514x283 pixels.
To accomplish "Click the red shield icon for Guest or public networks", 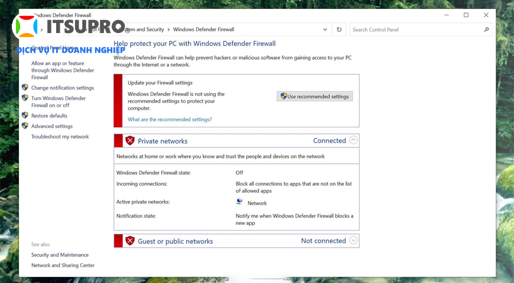I will pyautogui.click(x=130, y=241).
